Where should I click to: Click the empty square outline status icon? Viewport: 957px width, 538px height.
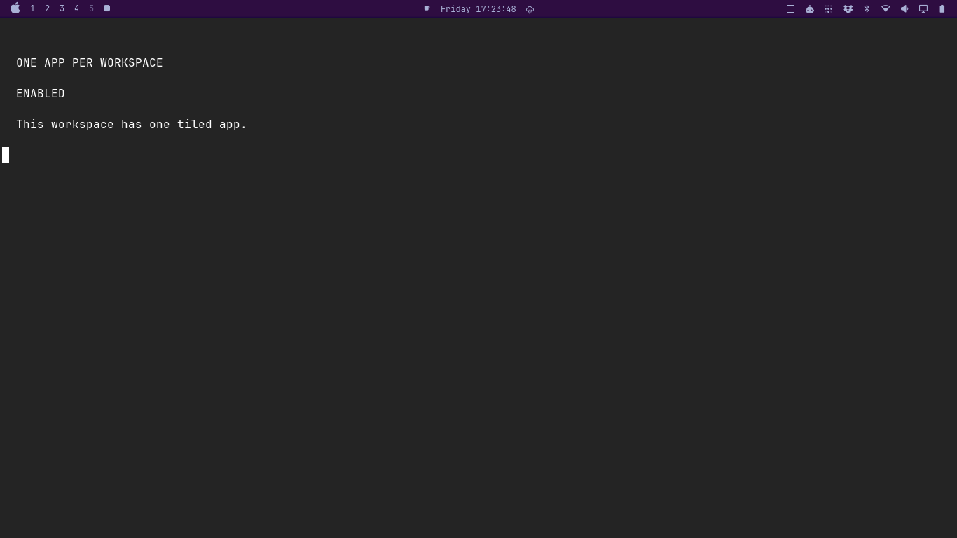point(790,9)
